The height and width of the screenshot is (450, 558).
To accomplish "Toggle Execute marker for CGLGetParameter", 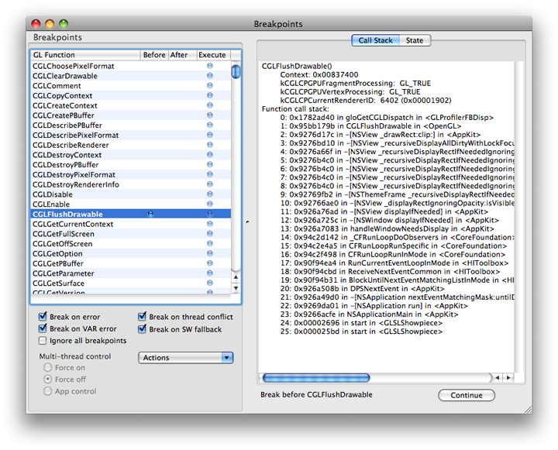I will tap(210, 273).
